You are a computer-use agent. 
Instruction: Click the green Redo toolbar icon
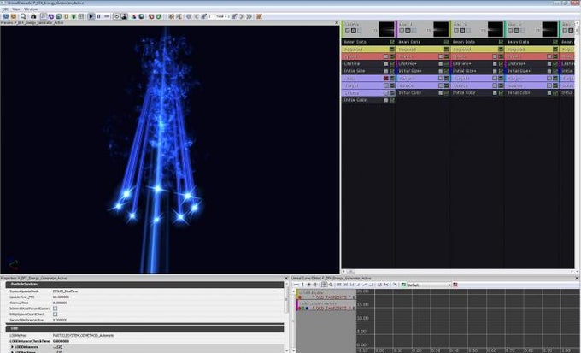pyautogui.click(x=159, y=16)
